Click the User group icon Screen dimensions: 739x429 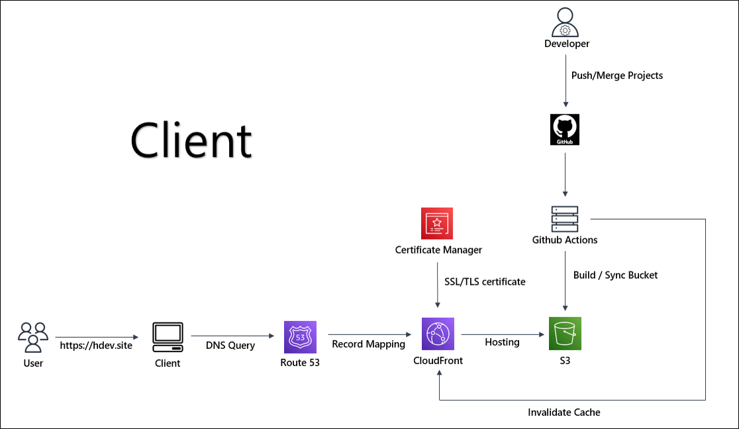pos(33,337)
